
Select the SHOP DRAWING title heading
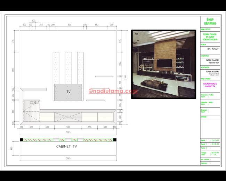pyautogui.click(x=211, y=22)
